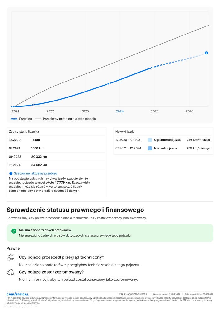Viewport: 220px width, 311px height.
Task: Click the 12.2024 data point on mileage curve
Action: [152, 68]
